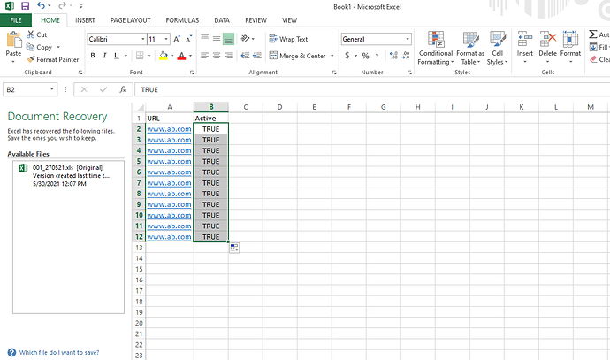Screen dimensions: 610x360
Task: Click the Copy icon
Action: tap(30, 47)
